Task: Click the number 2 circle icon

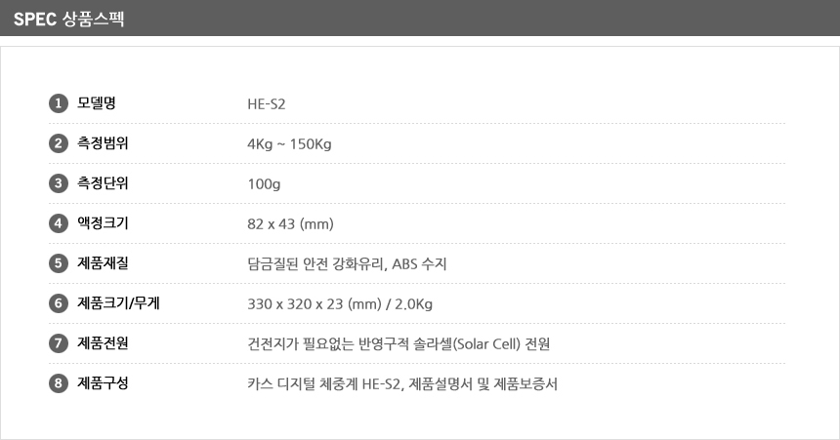Action: [x=58, y=143]
